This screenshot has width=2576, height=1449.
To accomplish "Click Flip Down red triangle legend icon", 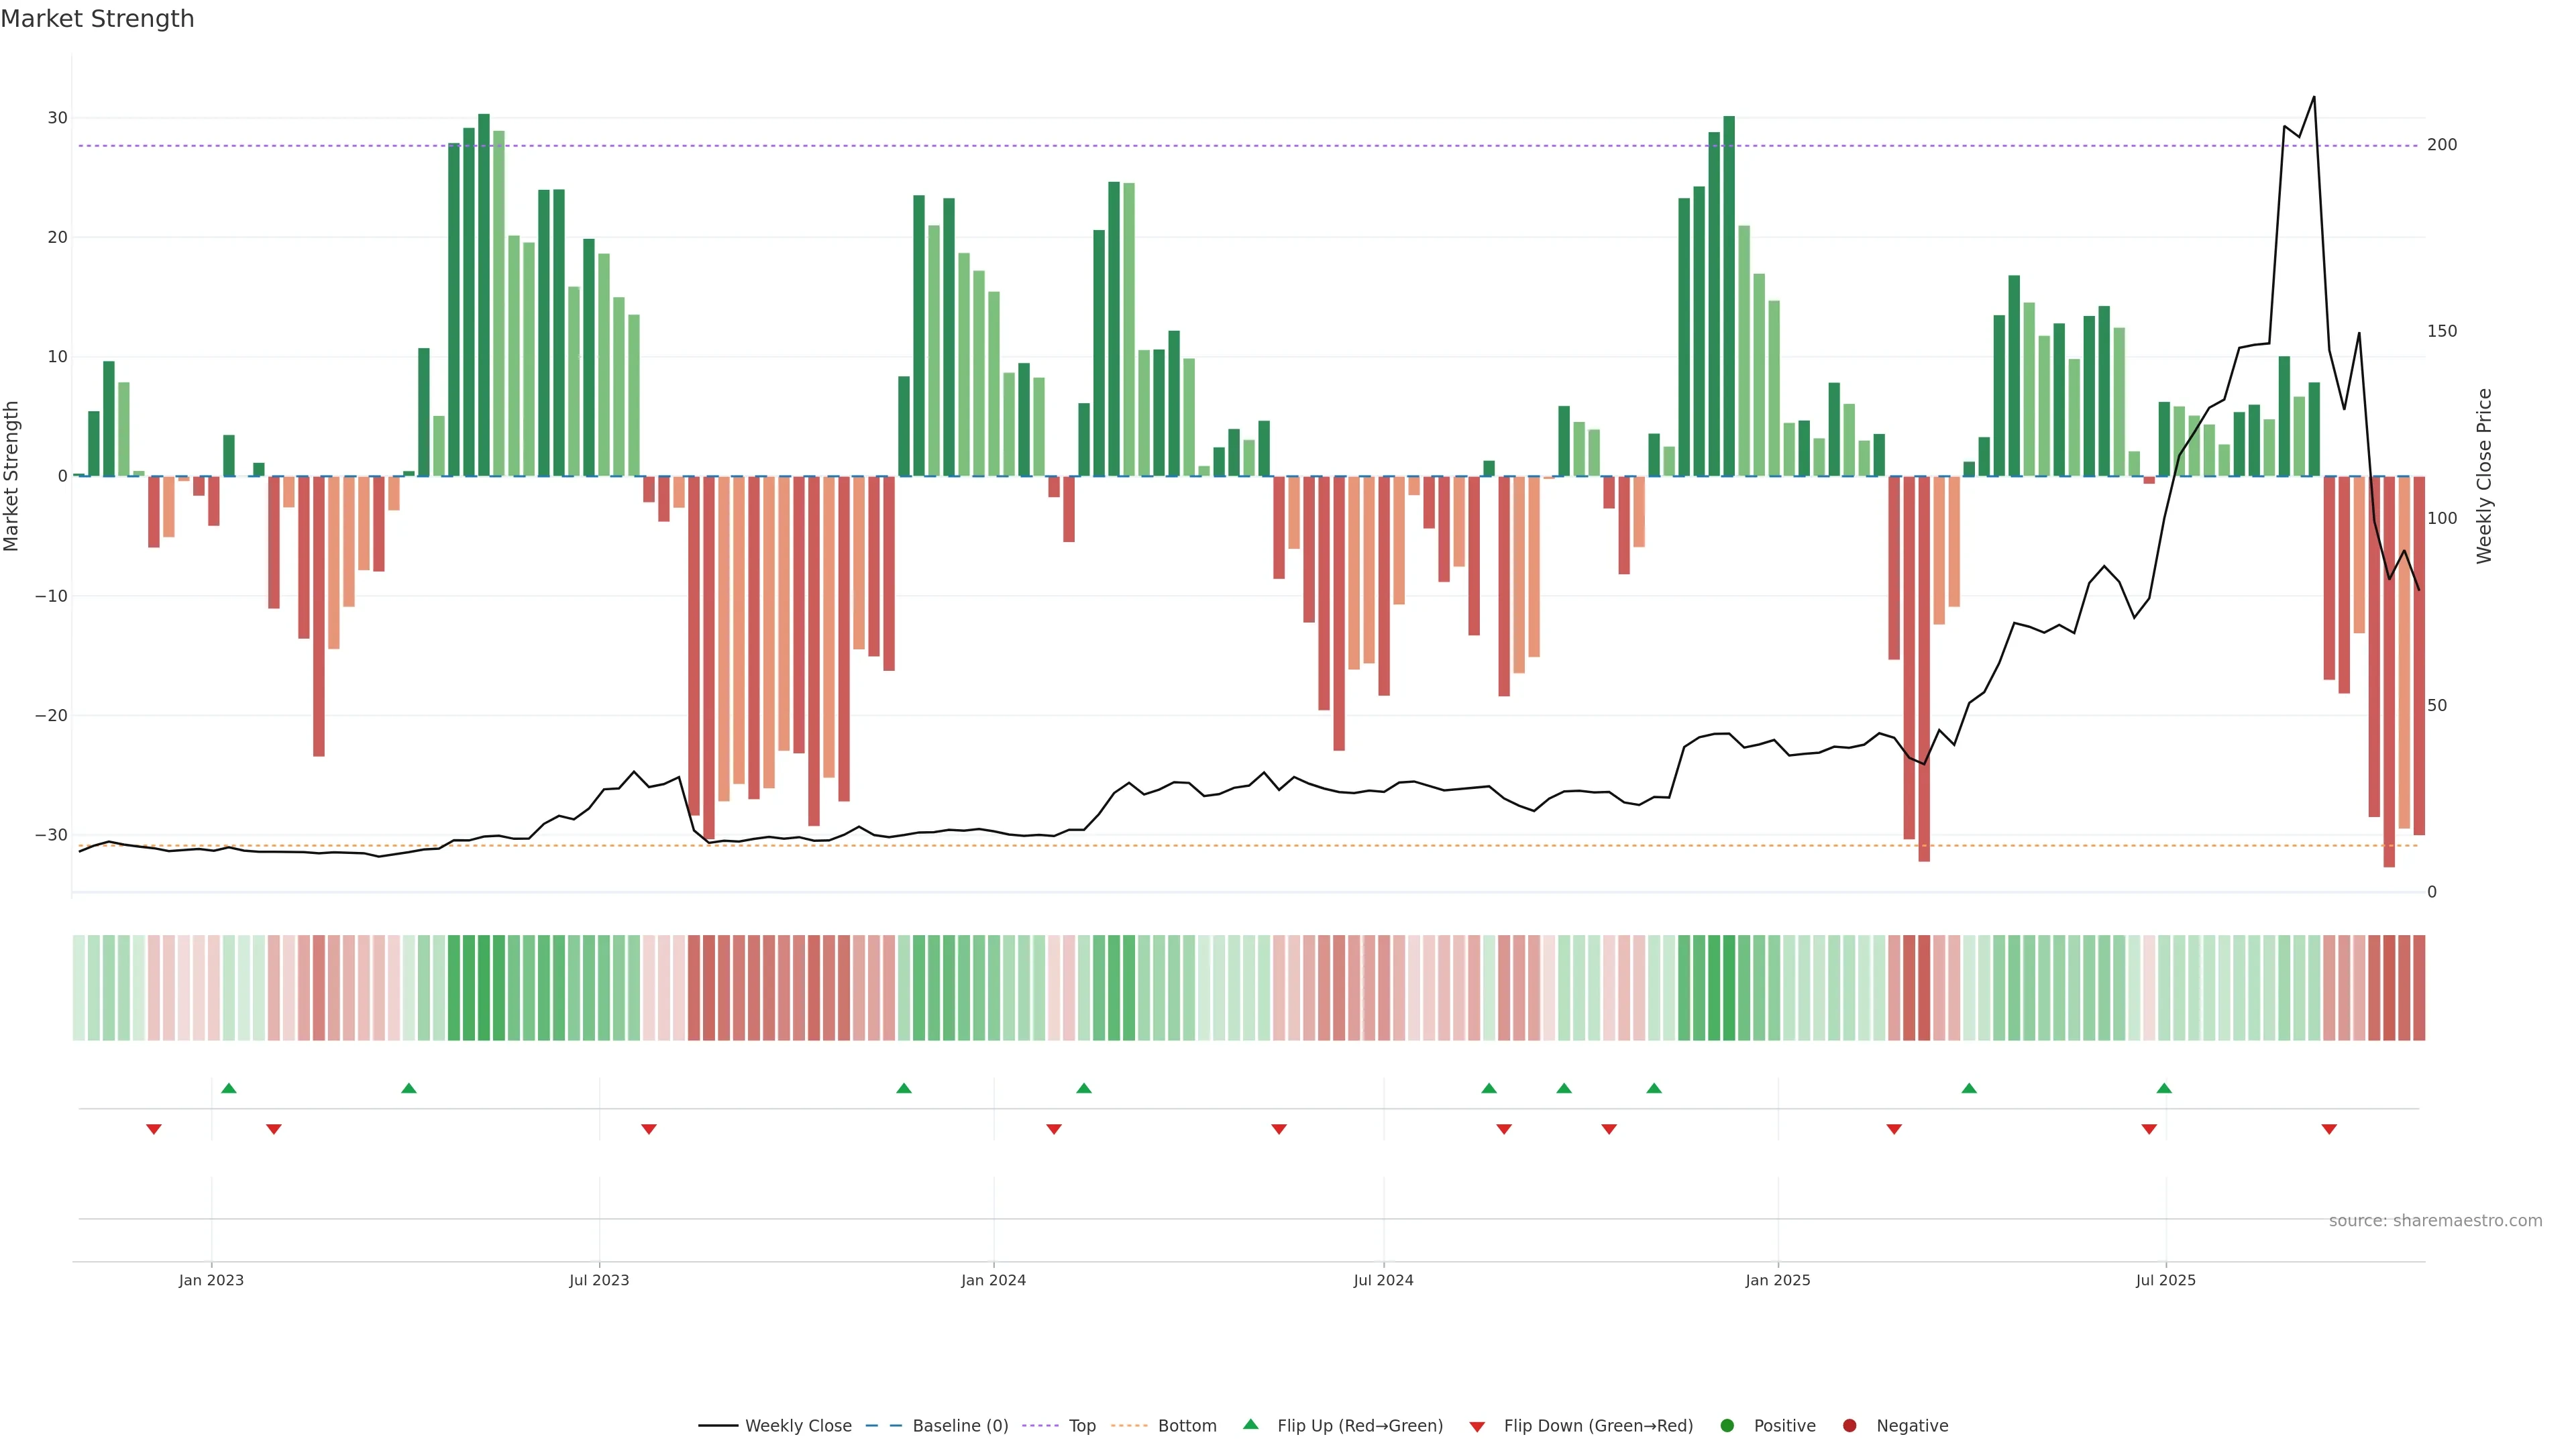I will coord(1477,1426).
